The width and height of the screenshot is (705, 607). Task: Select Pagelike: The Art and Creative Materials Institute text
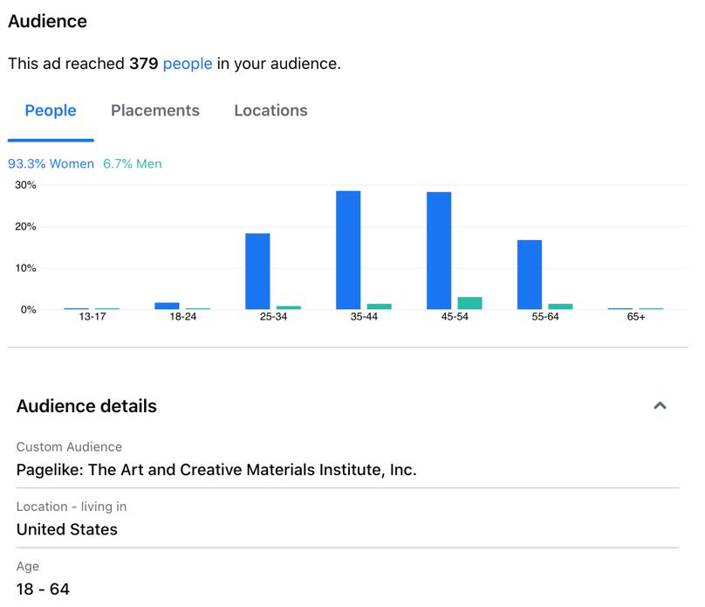216,470
